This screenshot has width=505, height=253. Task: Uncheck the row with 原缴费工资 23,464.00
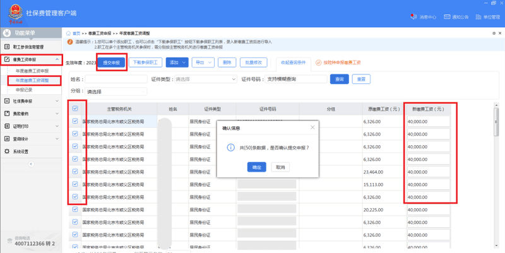[75, 172]
